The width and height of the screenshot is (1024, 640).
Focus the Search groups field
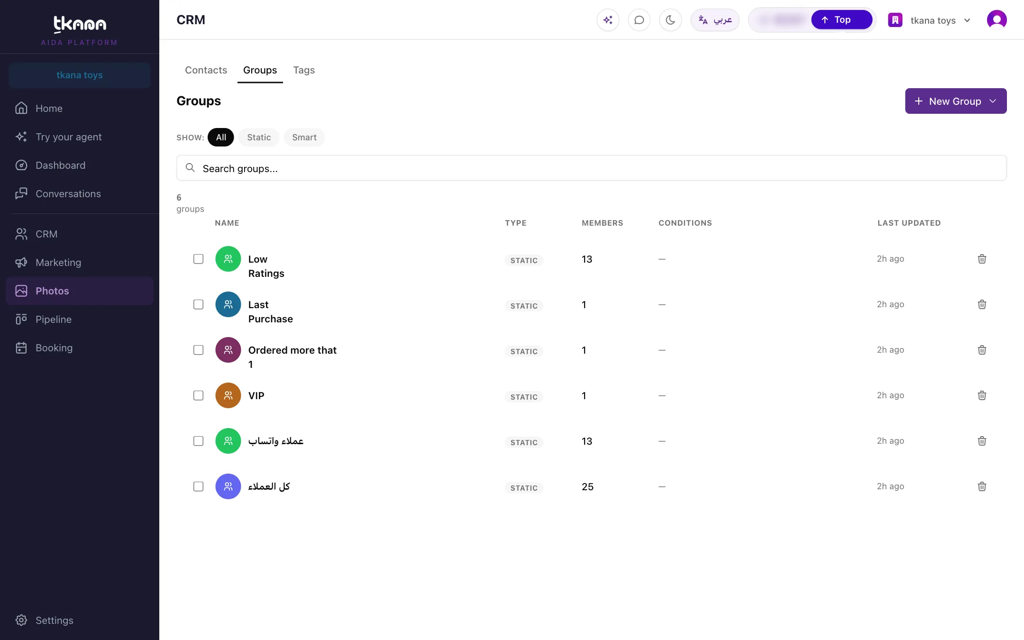pyautogui.click(x=591, y=168)
